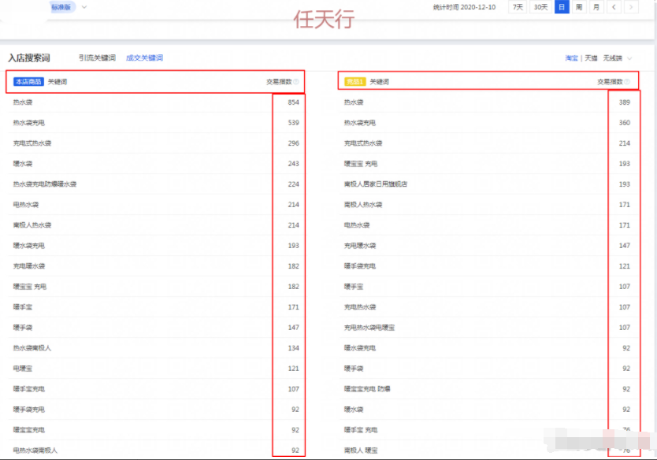Image resolution: width=657 pixels, height=460 pixels.
Task: Go to the previous date with the left arrow
Action: [x=614, y=7]
